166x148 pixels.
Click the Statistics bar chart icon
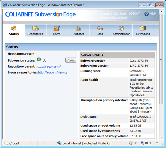(x=78, y=28)
